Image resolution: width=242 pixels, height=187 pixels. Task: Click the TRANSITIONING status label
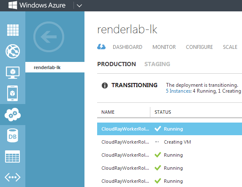click(x=134, y=85)
